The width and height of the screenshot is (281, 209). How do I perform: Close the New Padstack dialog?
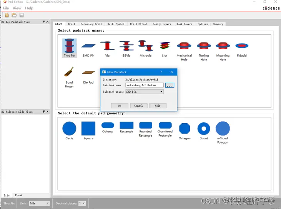[171, 72]
